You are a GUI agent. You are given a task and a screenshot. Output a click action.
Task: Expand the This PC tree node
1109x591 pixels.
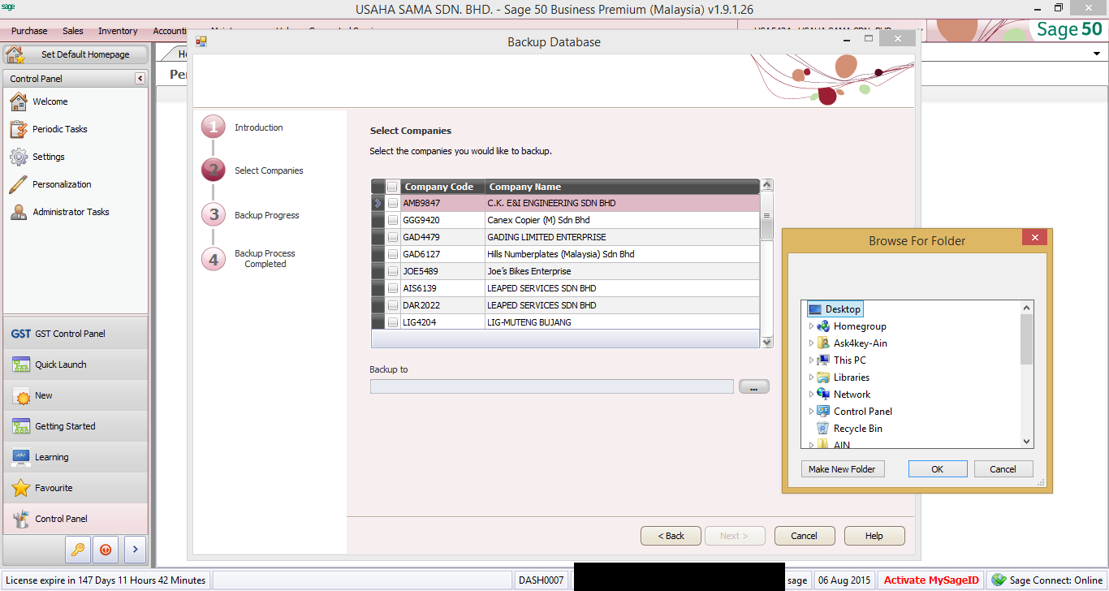tap(811, 360)
